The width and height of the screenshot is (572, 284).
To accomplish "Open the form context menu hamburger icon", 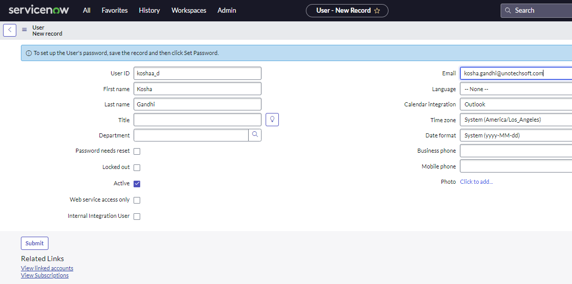I will coord(24,30).
